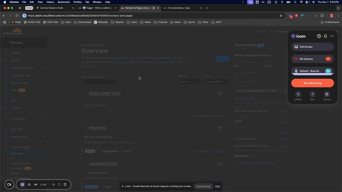
Task: Toggle Loom microphone On switch
Action: [328, 71]
